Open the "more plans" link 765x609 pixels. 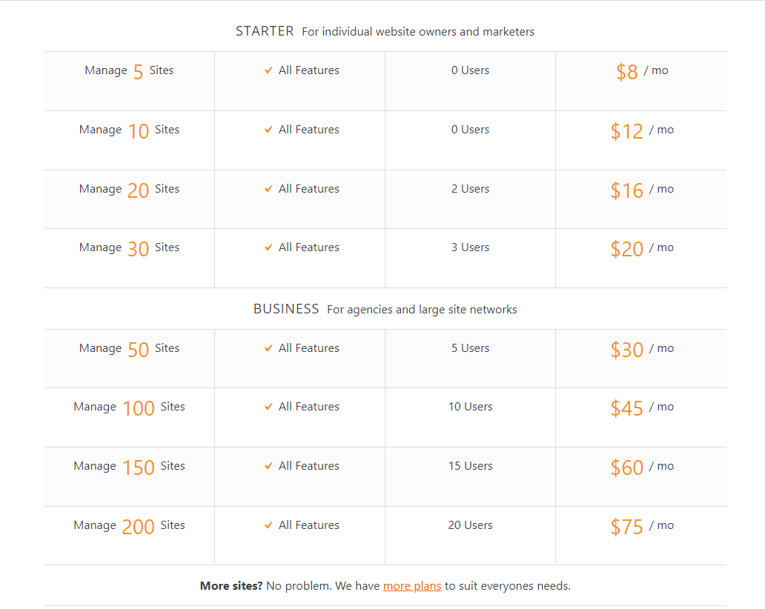point(412,586)
